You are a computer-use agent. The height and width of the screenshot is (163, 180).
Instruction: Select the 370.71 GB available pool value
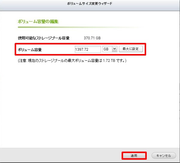pyautogui.click(x=92, y=38)
